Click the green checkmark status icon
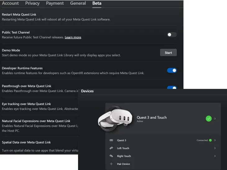The height and width of the screenshot is (170, 227). point(209,118)
